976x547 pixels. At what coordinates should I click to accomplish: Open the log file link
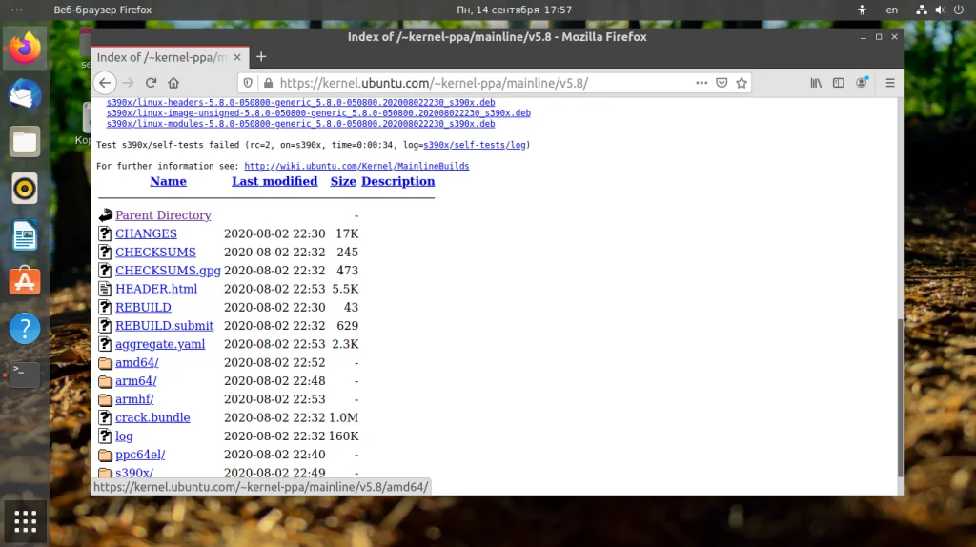(x=124, y=436)
